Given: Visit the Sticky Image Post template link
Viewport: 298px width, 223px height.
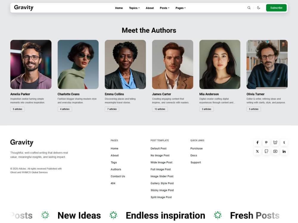Looking at the screenshot, I should click(162, 190).
